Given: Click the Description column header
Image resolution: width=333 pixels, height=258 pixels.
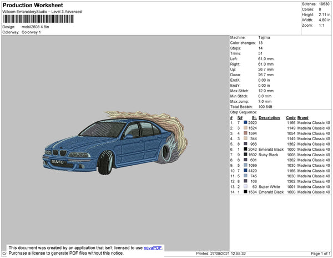Looking at the screenshot, I should pyautogui.click(x=269, y=118).
